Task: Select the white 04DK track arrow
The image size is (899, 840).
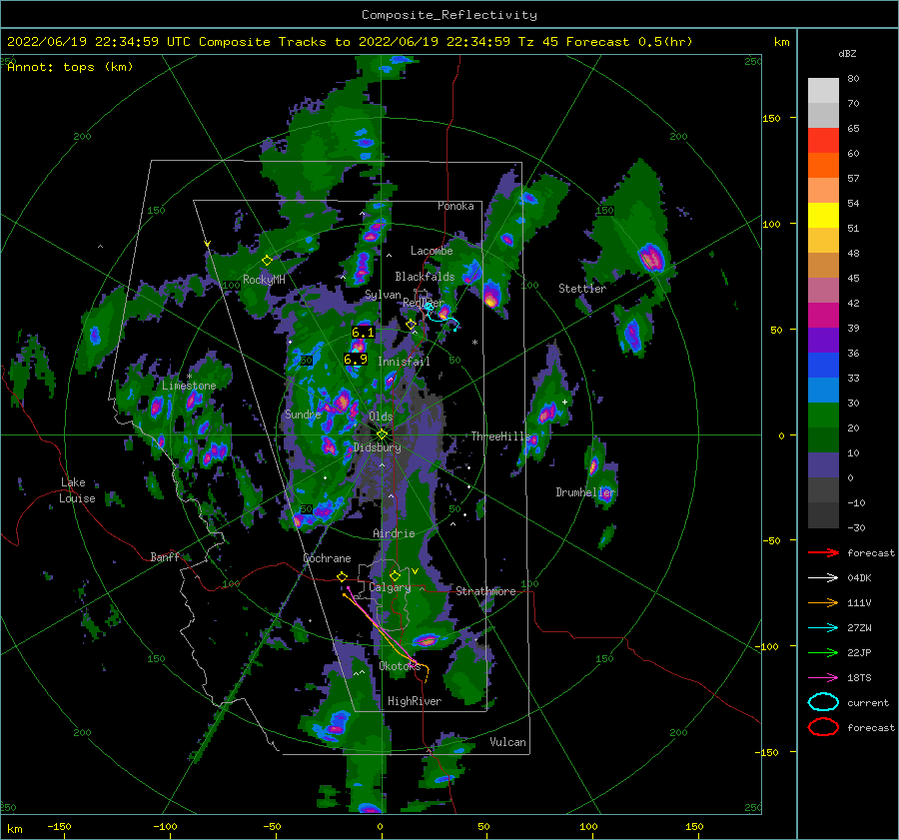Action: pyautogui.click(x=823, y=578)
